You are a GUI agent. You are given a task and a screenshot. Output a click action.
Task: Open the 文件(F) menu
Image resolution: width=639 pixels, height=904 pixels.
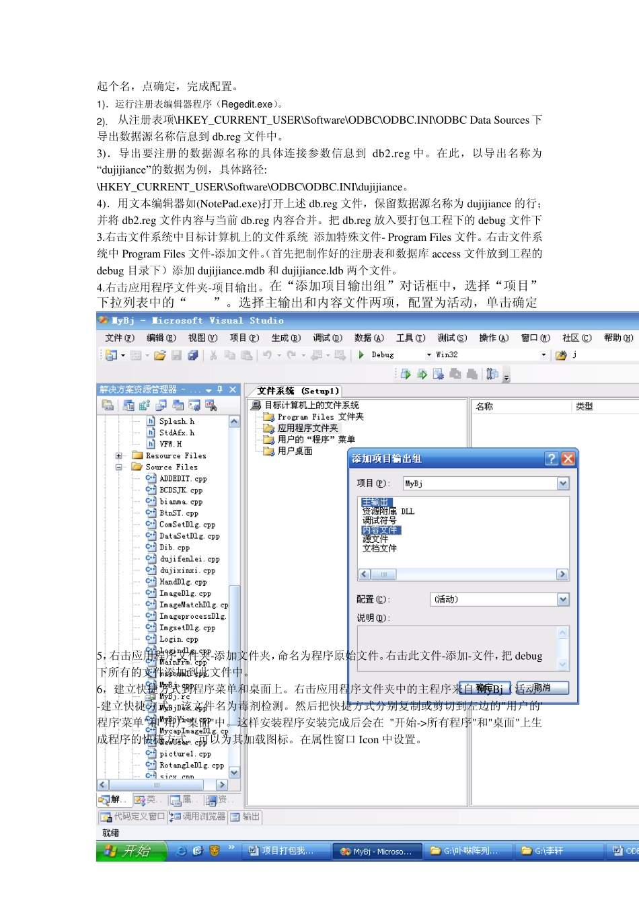[120, 338]
